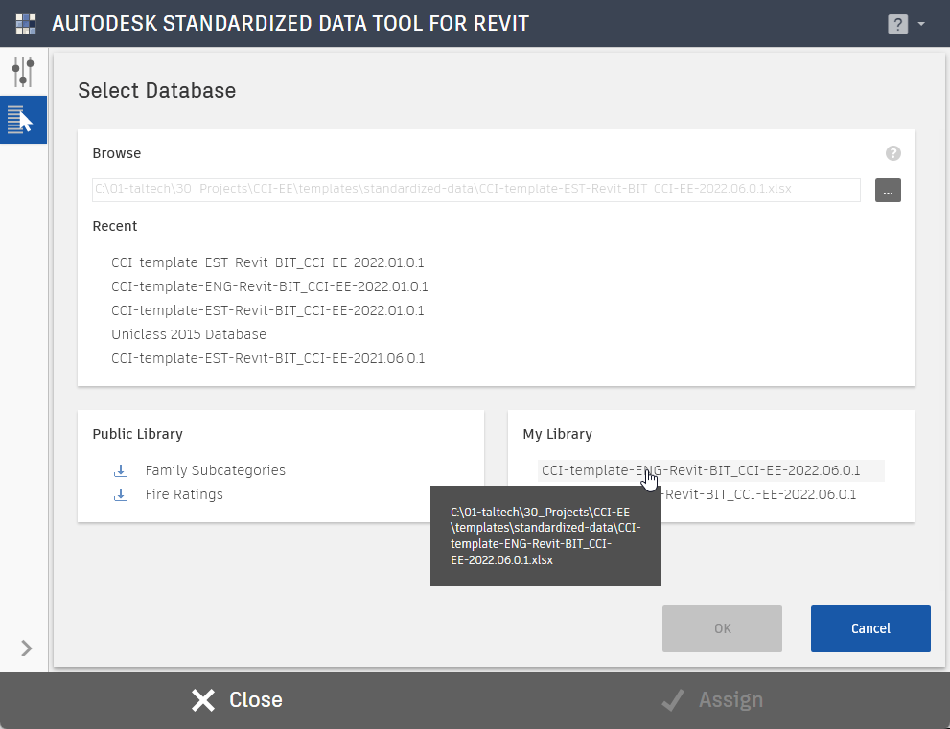Click the help question mark in title bar

pos(897,24)
